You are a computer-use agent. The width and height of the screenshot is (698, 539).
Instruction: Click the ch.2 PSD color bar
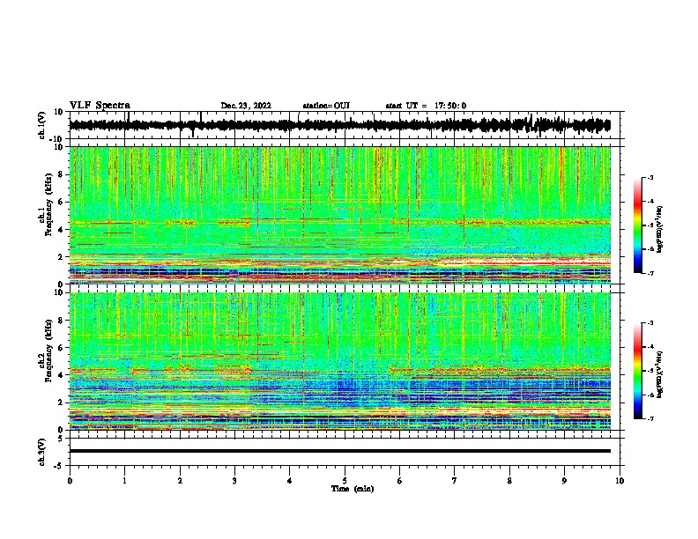pos(637,371)
